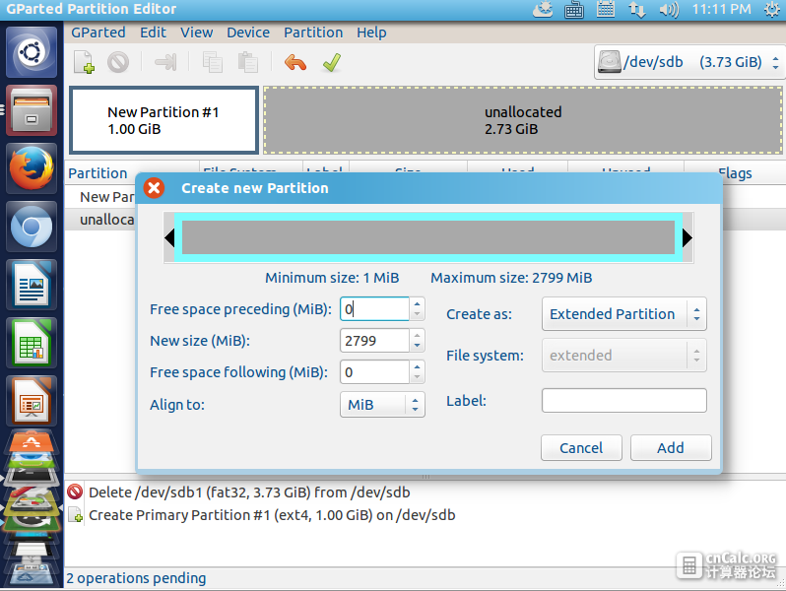786x591 pixels.
Task: Click the resize/move arrow toolbar icon
Action: pyautogui.click(x=165, y=62)
